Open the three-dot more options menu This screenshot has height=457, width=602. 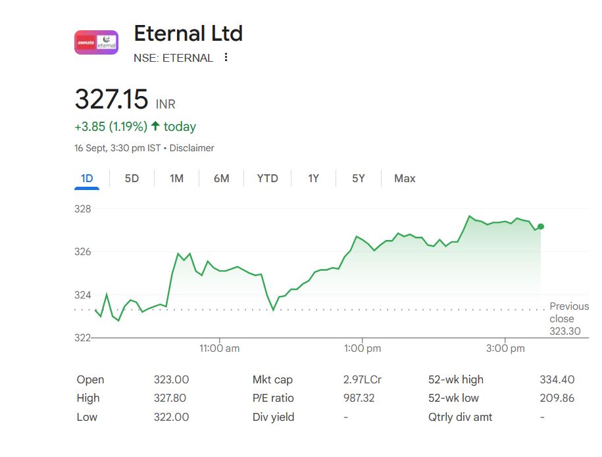click(226, 57)
